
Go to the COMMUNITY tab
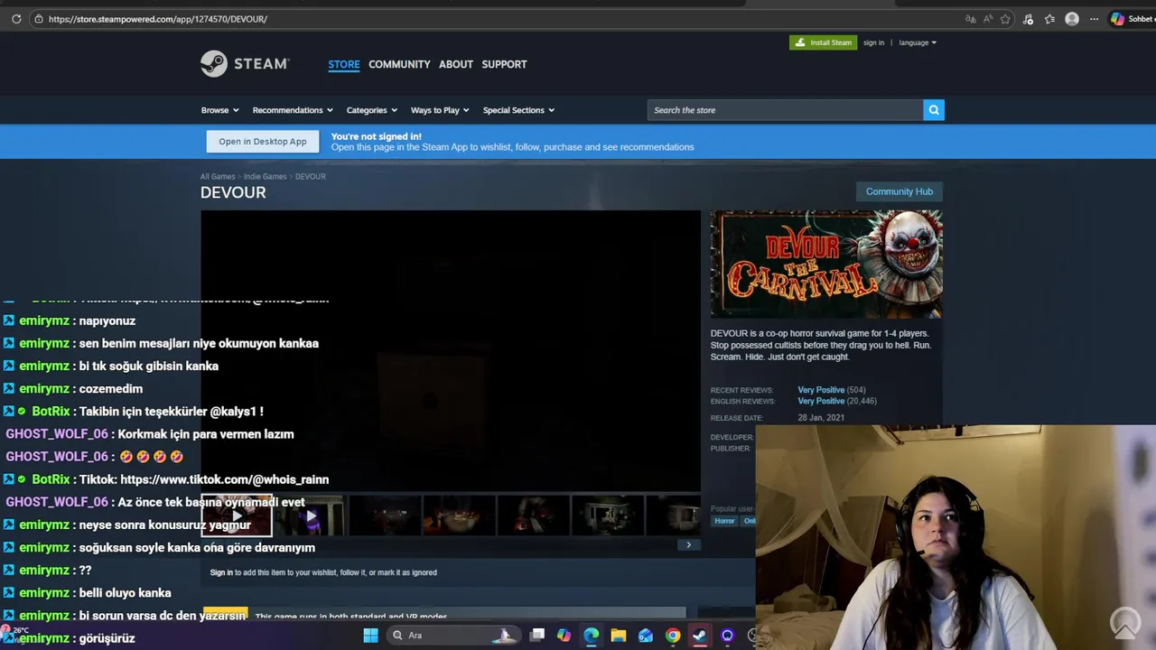click(399, 64)
